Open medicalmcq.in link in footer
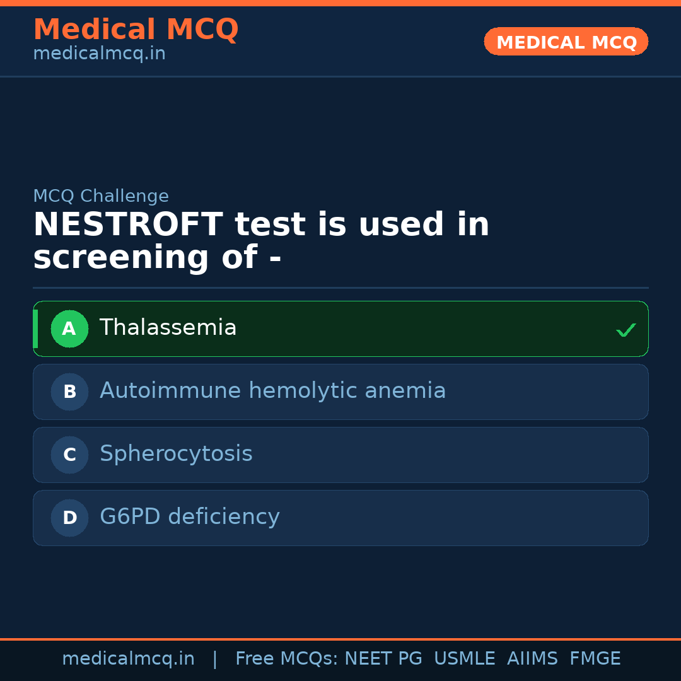 pos(128,659)
